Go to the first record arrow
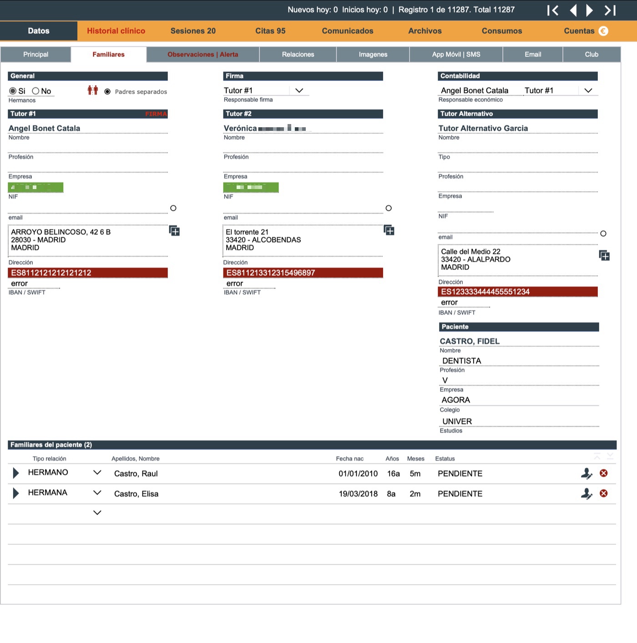Viewport: 637px width, 643px height. (x=553, y=10)
